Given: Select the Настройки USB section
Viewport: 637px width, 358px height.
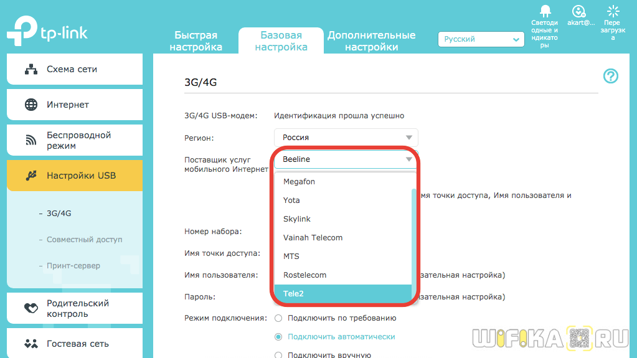Looking at the screenshot, I should (75, 176).
